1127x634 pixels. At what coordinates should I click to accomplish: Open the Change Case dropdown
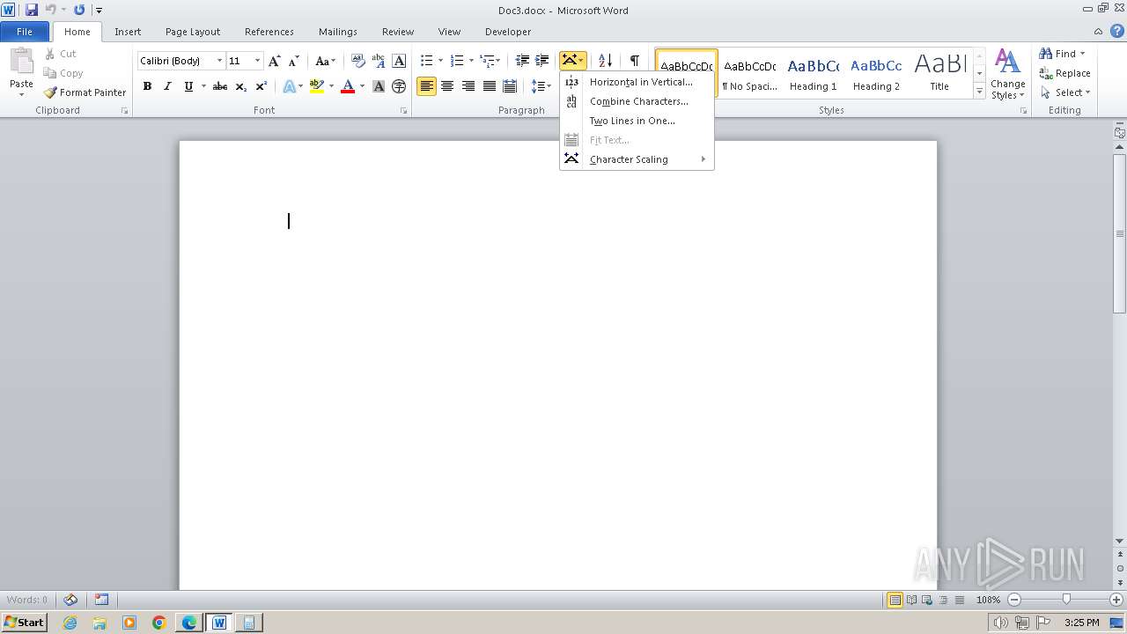coord(325,61)
